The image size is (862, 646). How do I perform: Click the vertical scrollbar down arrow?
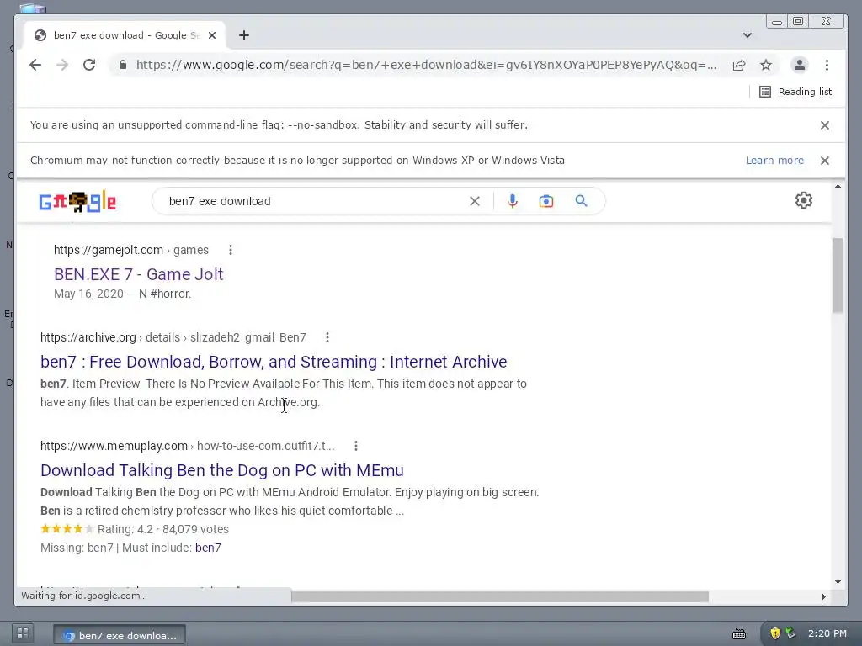[838, 582]
